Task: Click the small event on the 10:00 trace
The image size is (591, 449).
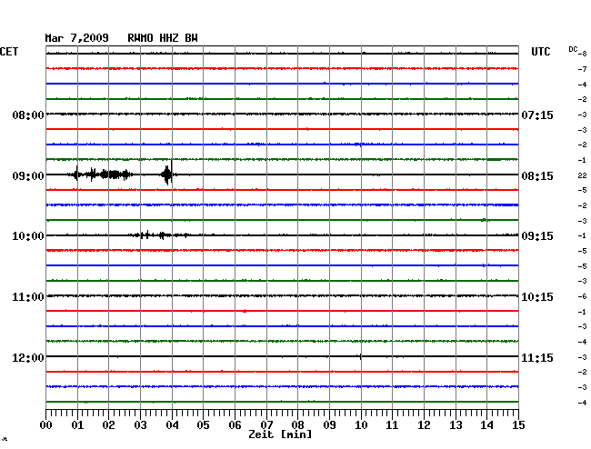Action: point(160,235)
